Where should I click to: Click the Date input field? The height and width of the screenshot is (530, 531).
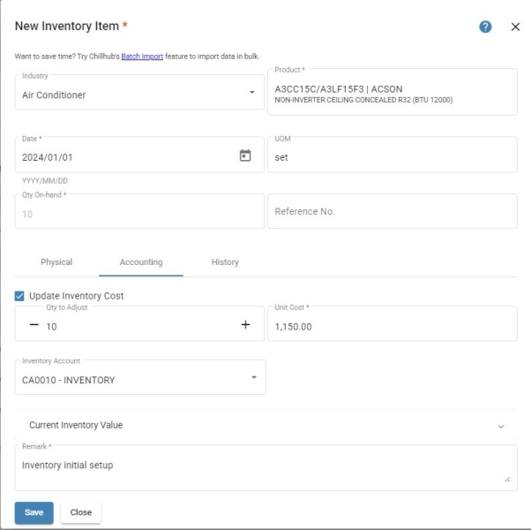[139, 155]
